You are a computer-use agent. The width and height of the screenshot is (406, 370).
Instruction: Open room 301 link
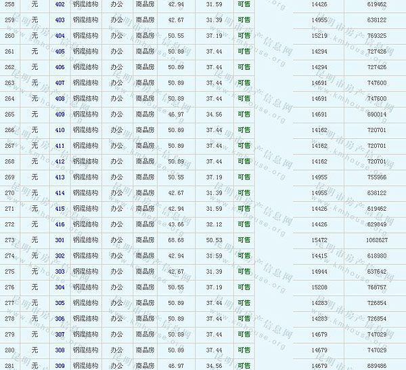click(x=60, y=240)
